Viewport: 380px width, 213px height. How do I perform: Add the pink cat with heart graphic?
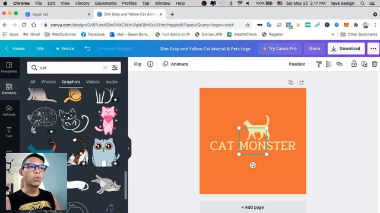coord(106,121)
